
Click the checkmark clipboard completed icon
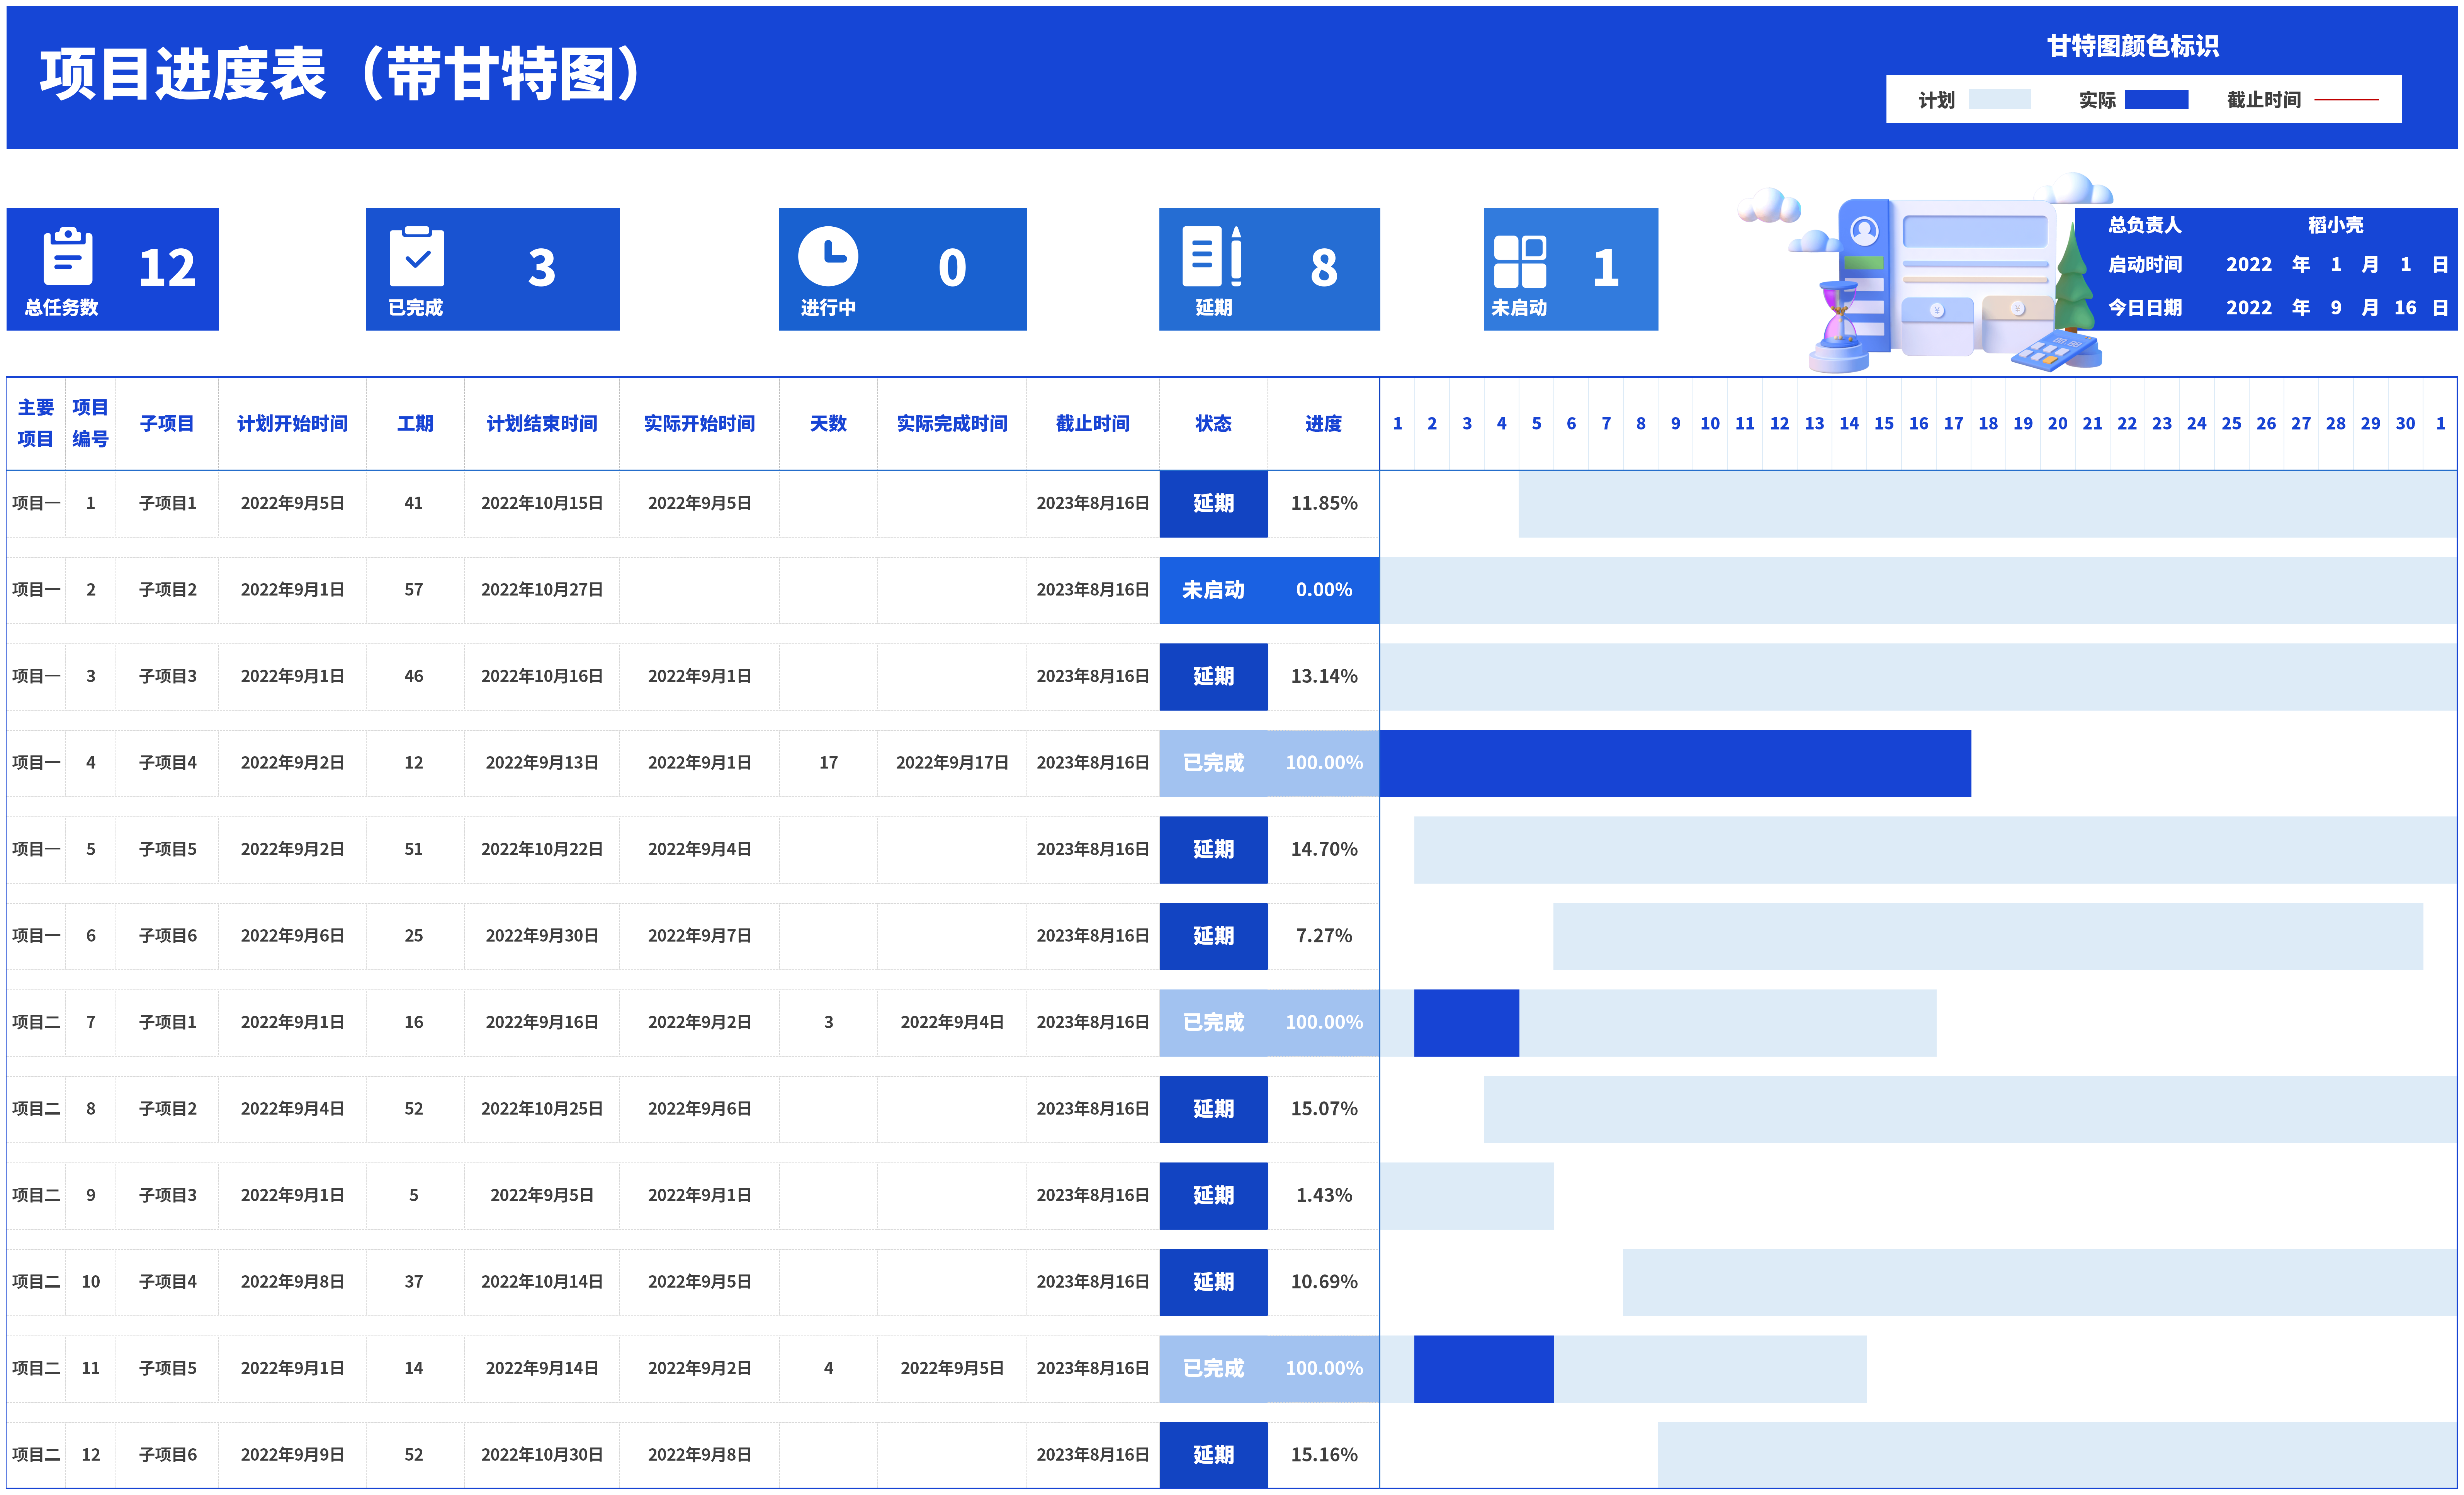[417, 257]
